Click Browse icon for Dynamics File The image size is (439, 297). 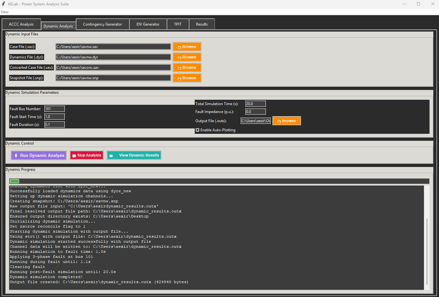coord(179,57)
